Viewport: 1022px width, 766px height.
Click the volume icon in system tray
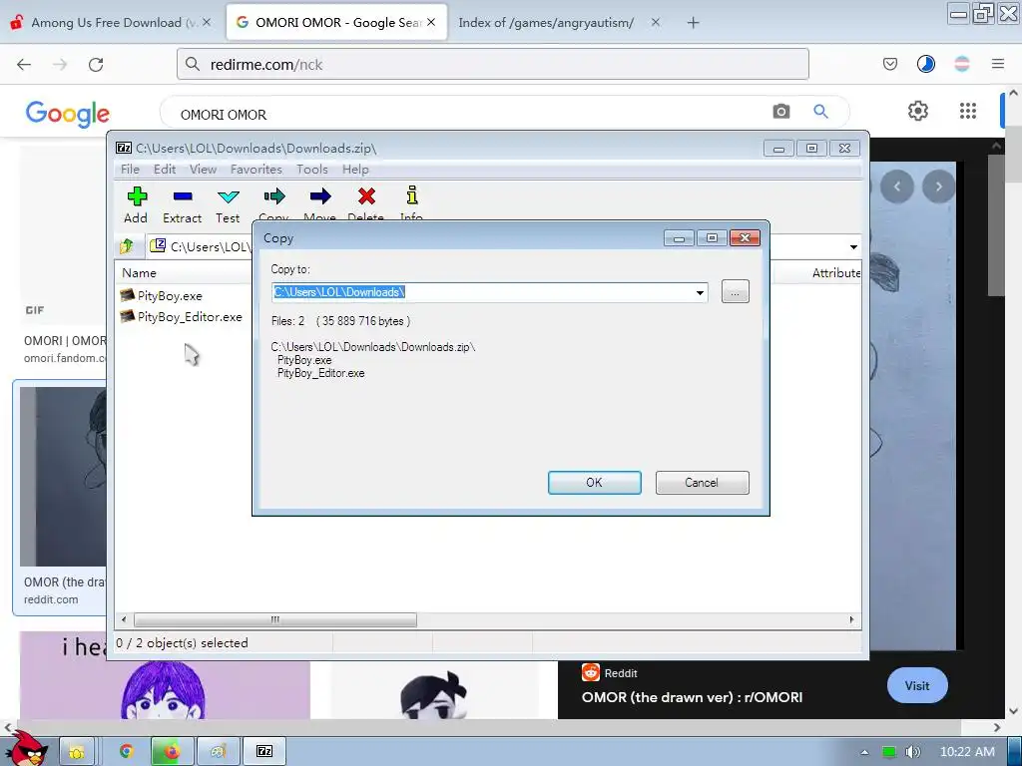point(914,752)
